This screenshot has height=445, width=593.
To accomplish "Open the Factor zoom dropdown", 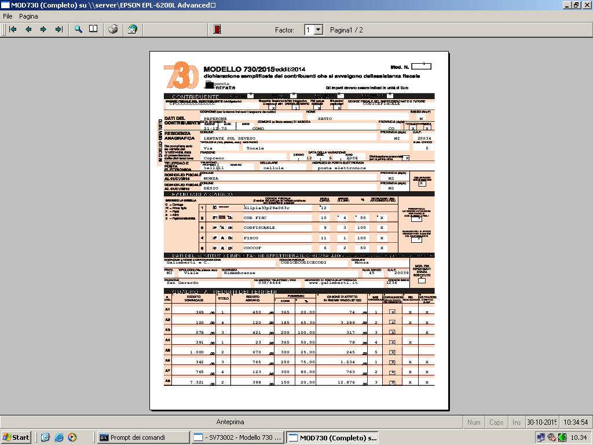I will click(x=319, y=30).
